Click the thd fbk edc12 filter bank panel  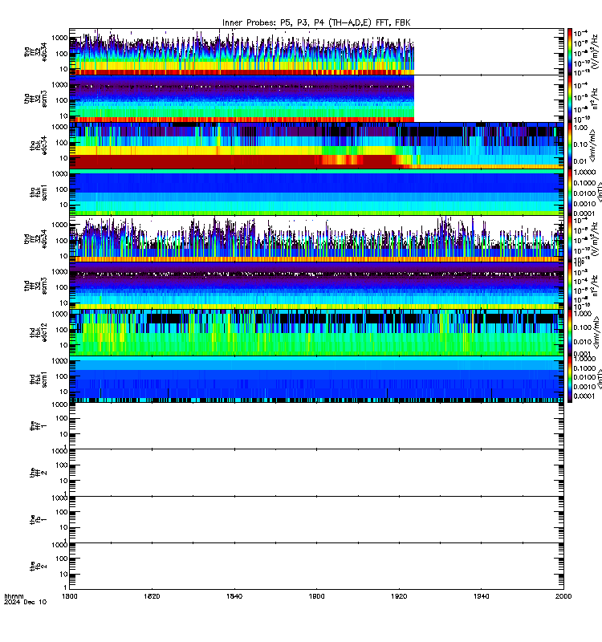(x=316, y=332)
